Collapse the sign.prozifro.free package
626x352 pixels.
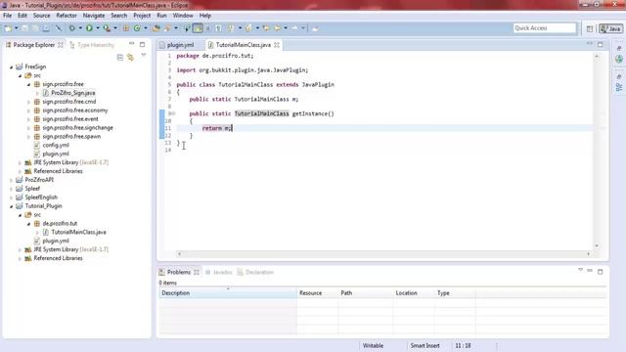[x=28, y=85]
